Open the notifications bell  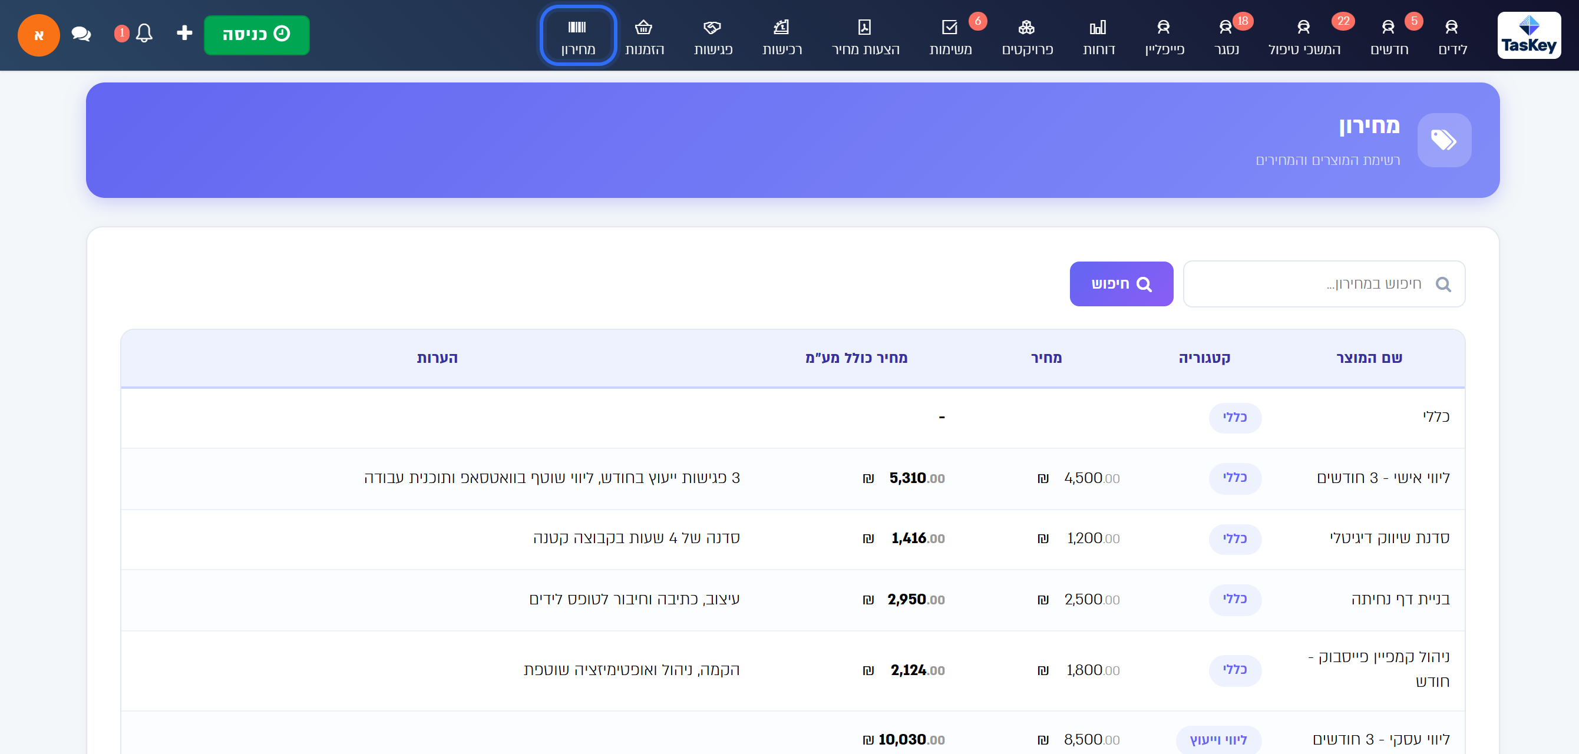[x=144, y=33]
